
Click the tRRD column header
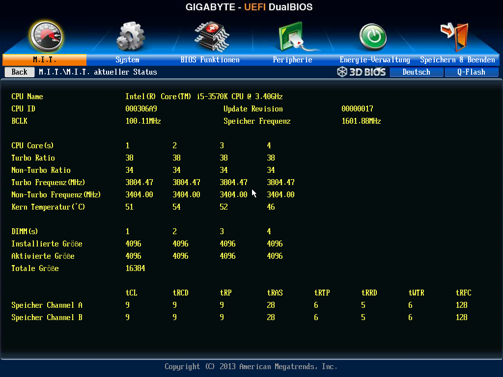[369, 293]
